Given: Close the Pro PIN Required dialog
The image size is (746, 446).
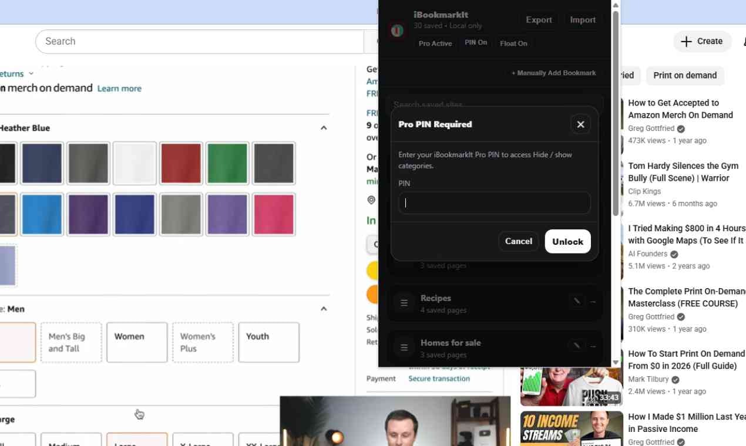Looking at the screenshot, I should pyautogui.click(x=580, y=124).
